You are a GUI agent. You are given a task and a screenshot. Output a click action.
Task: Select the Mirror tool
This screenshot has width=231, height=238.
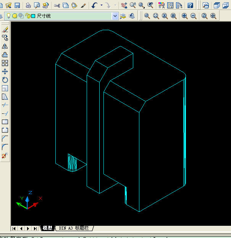coord(5,46)
